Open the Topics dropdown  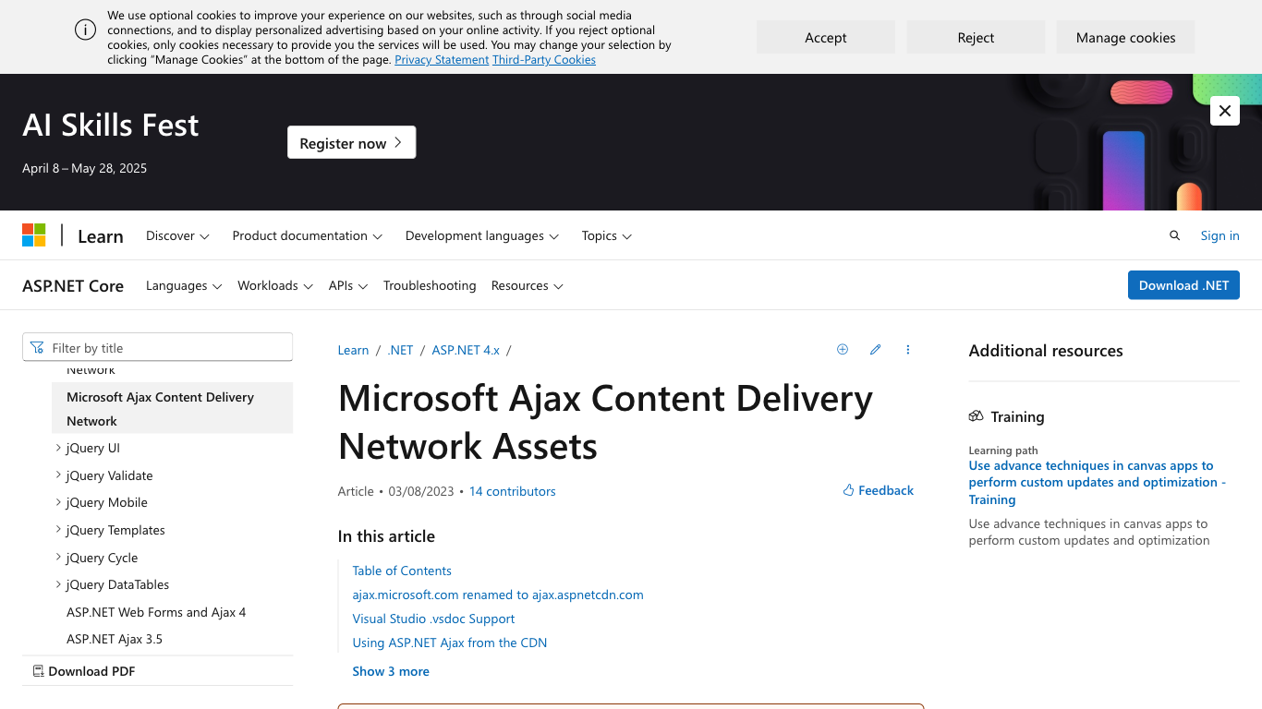[x=606, y=235]
